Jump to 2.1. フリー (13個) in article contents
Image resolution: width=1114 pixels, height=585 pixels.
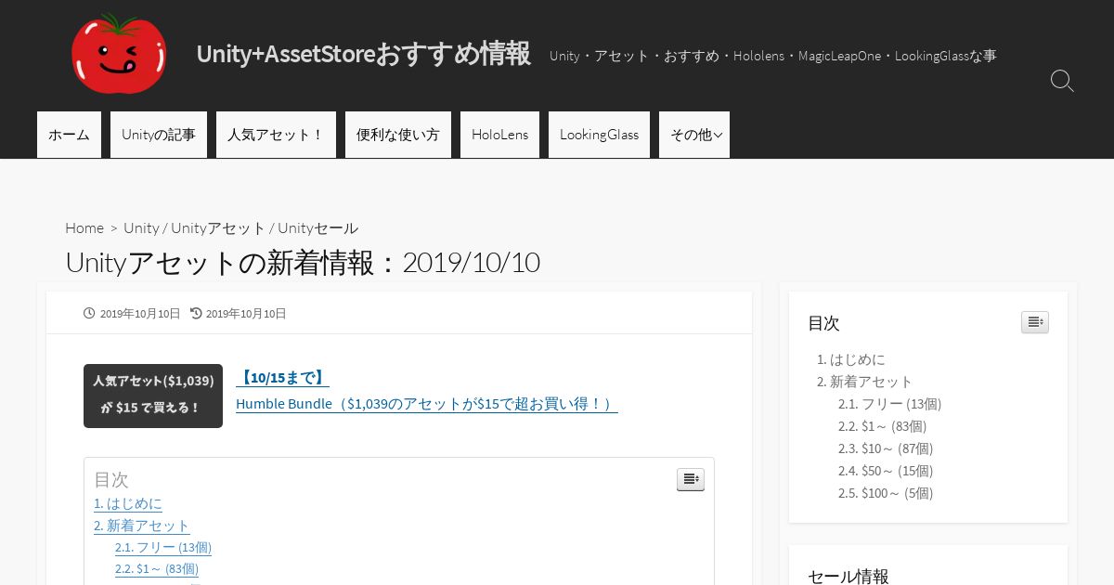click(x=163, y=547)
